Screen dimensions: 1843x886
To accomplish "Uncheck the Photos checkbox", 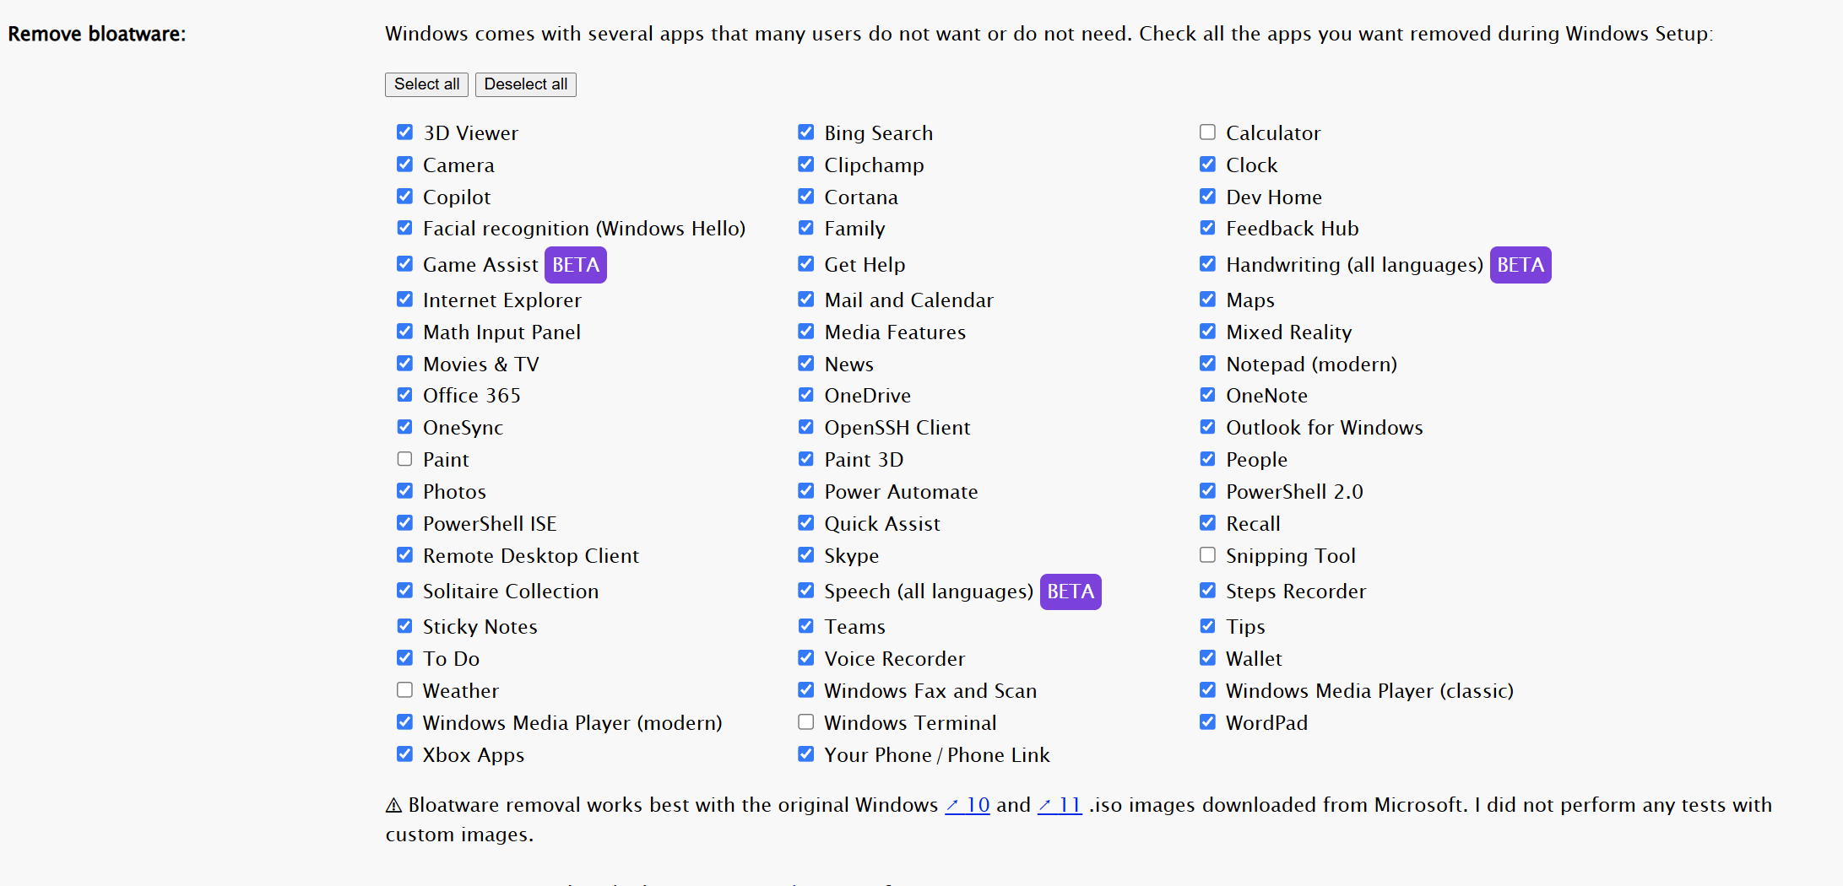I will (x=405, y=491).
